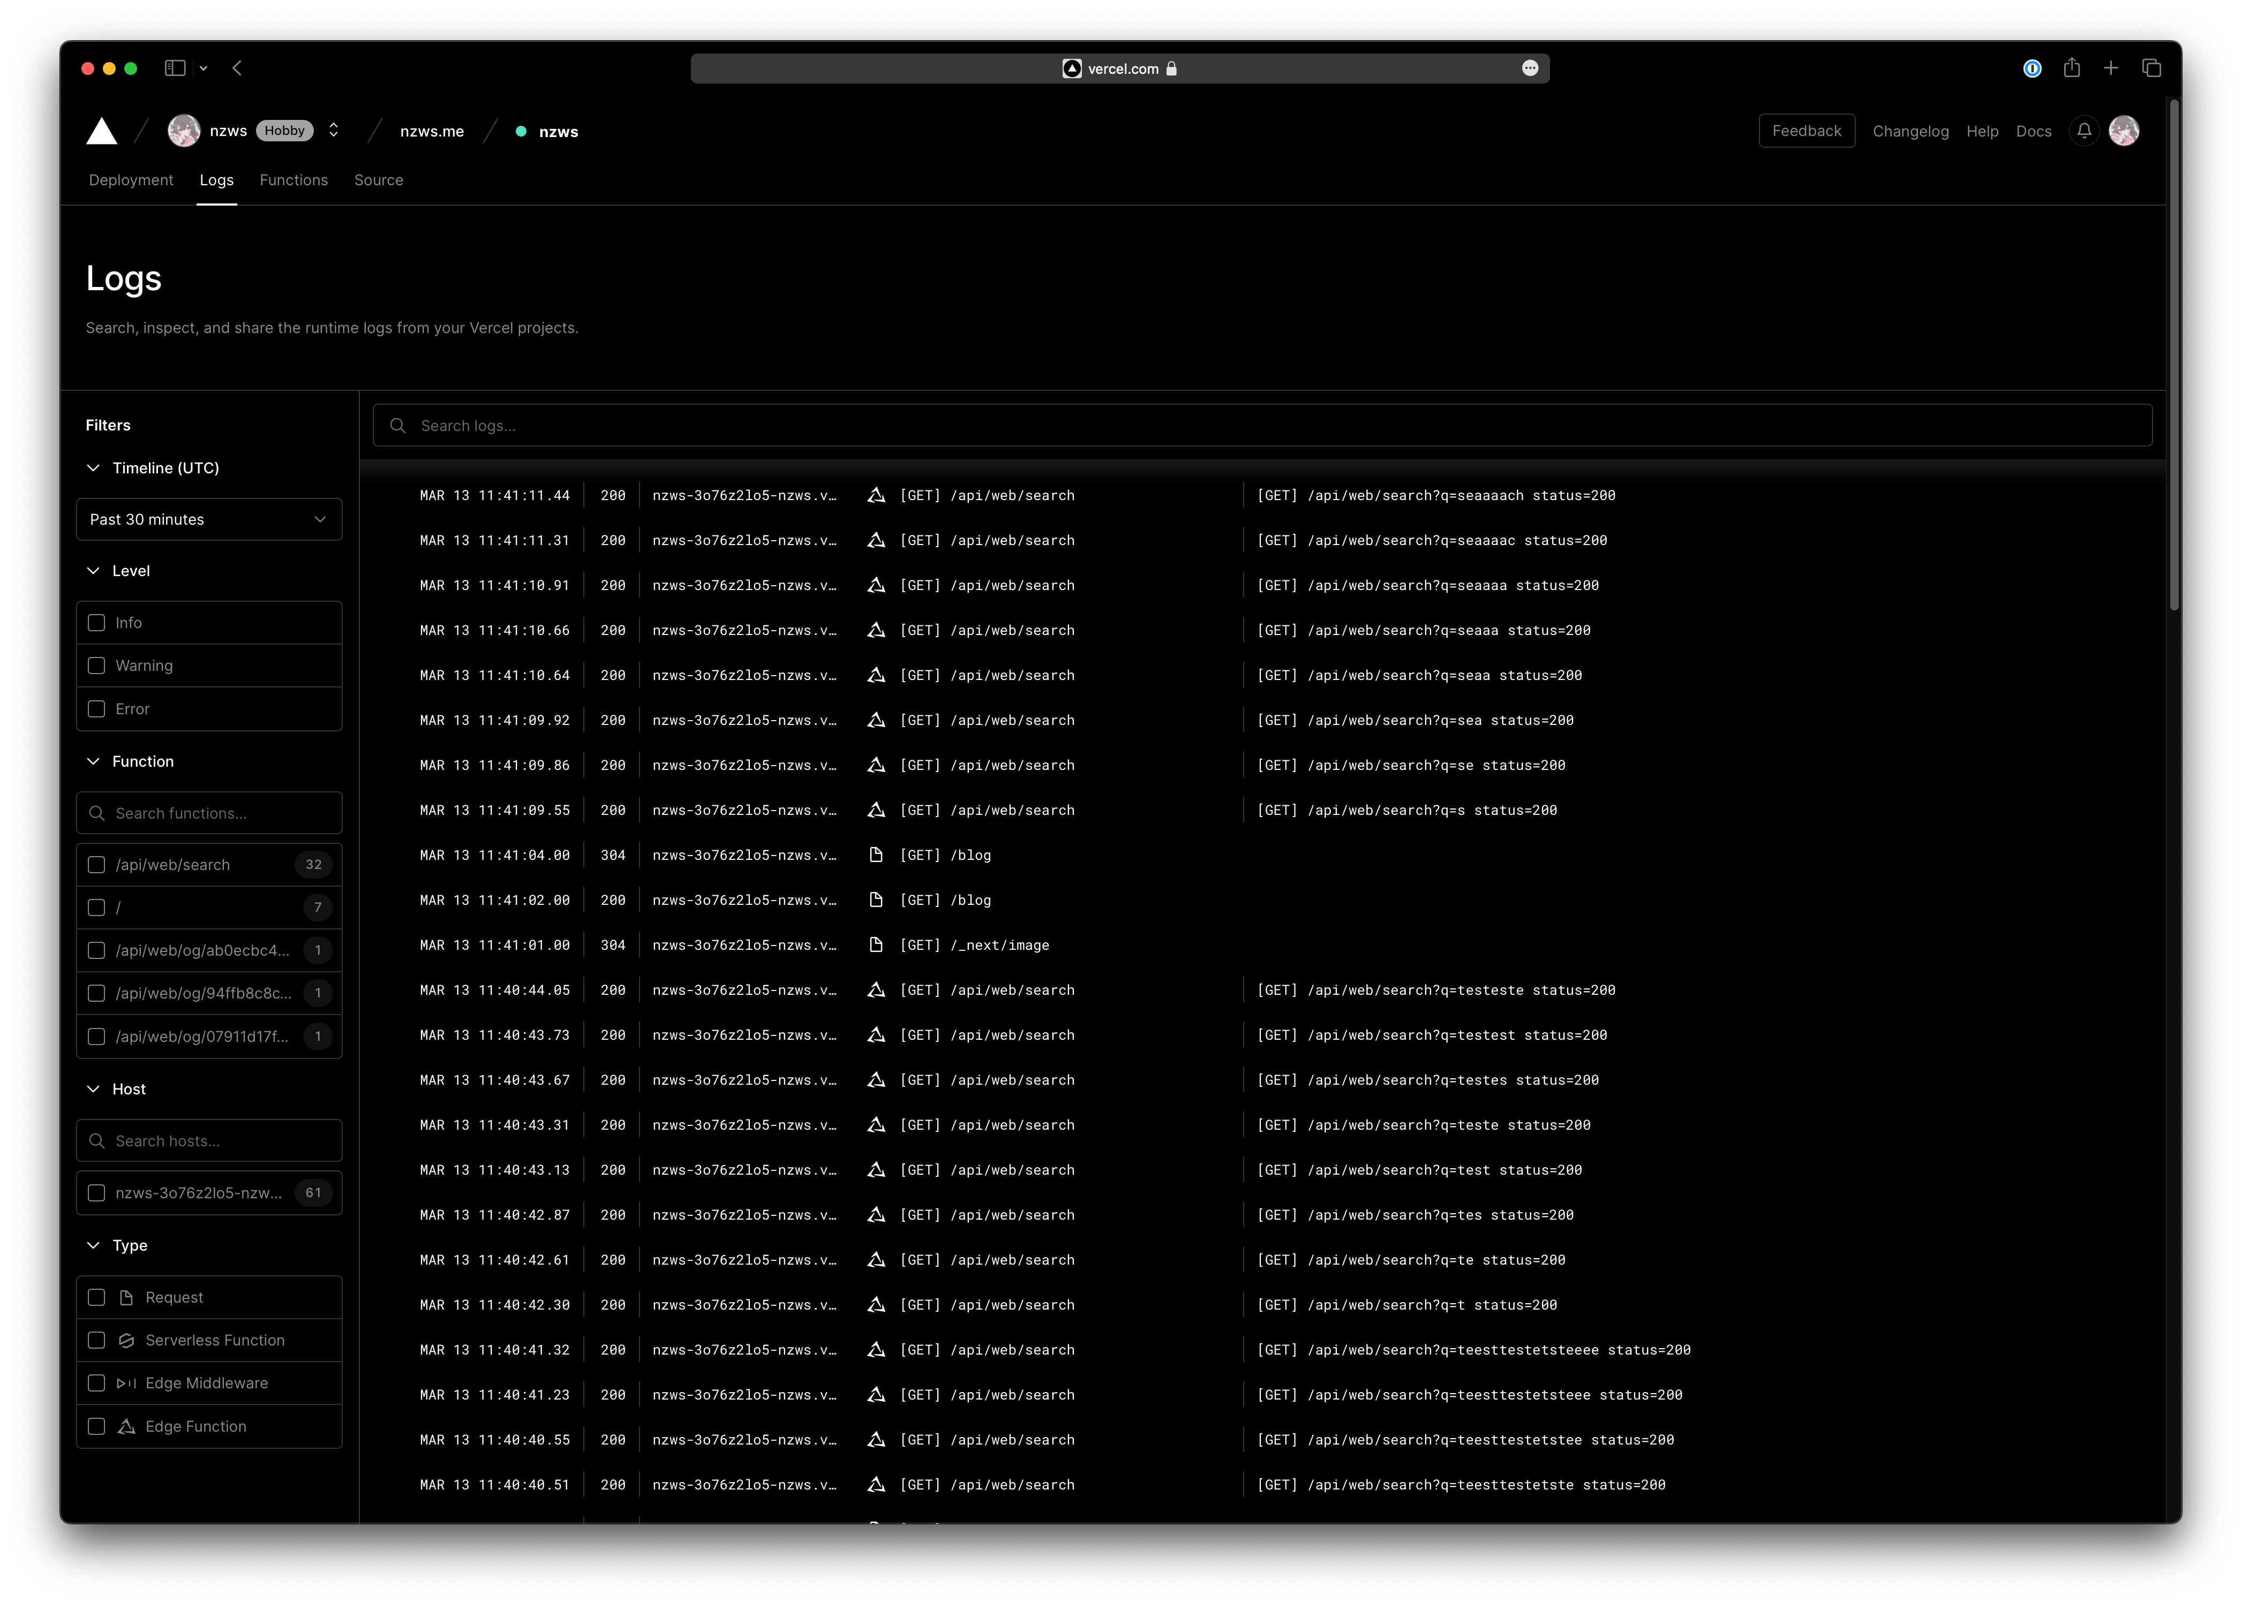Image resolution: width=2242 pixels, height=1603 pixels.
Task: Click edge function icon on q=seaaaach row
Action: tap(876, 495)
